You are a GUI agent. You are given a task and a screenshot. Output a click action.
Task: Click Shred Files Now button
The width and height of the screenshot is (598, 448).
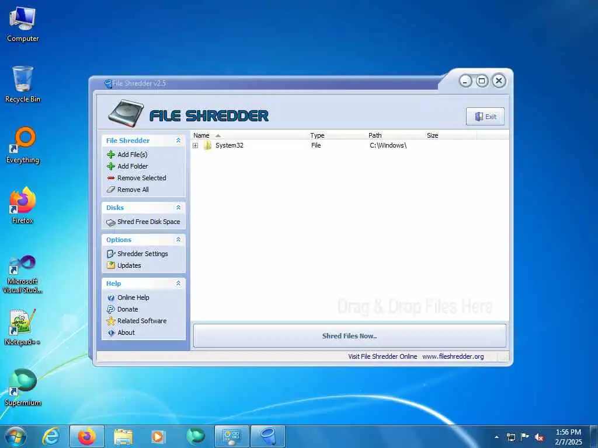point(350,335)
